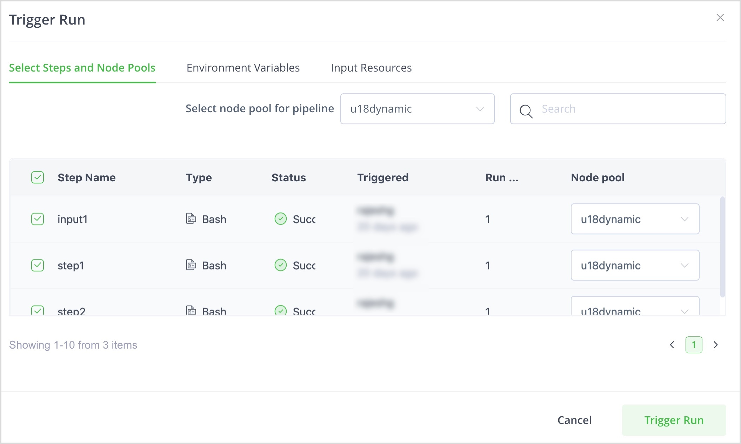Click the Bash script icon for step1
This screenshot has width=741, height=444.
point(191,265)
